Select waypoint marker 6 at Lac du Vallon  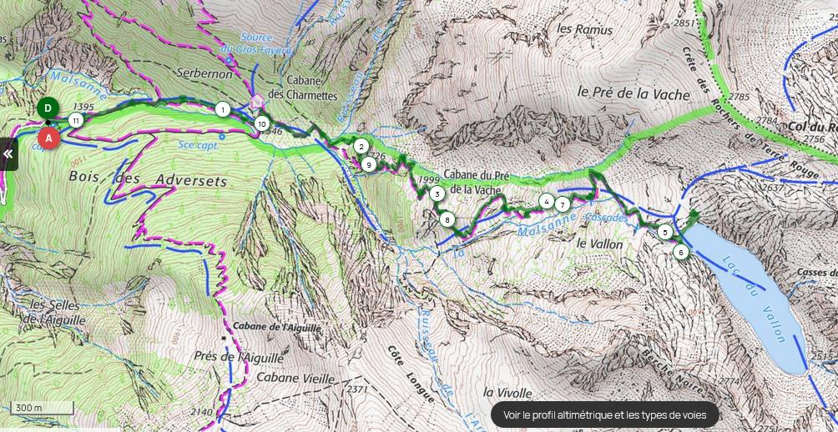pos(680,252)
